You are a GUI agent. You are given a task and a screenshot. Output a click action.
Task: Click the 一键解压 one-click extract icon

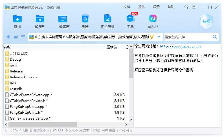click(x=62, y=19)
